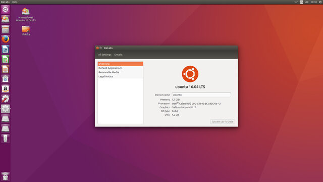Viewport: 323px width, 182px height.
Task: Open the clock indicator in top panel
Action: [x=314, y=2]
